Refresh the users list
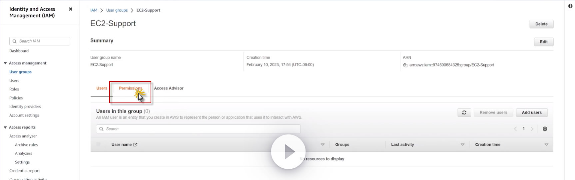This screenshot has width=575, height=180. point(464,112)
